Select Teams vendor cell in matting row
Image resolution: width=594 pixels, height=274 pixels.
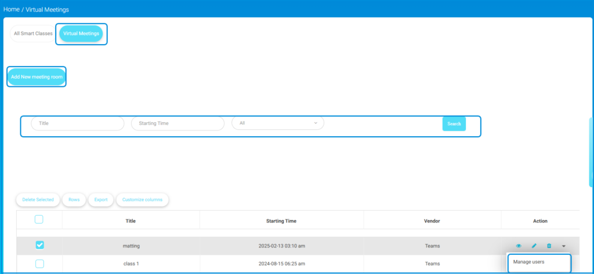click(x=432, y=246)
